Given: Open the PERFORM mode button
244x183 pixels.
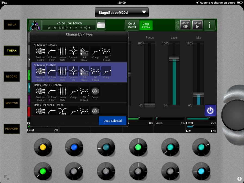Looking at the screenshot, I should [x=12, y=129].
